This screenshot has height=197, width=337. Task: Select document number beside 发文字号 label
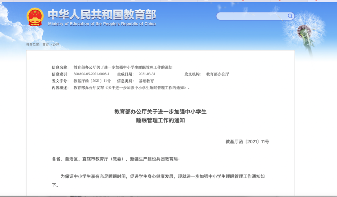pyautogui.click(x=92, y=81)
